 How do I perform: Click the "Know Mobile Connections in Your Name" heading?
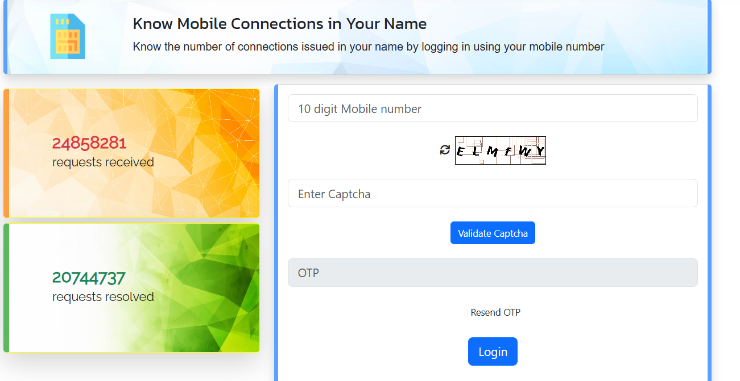pyautogui.click(x=279, y=24)
